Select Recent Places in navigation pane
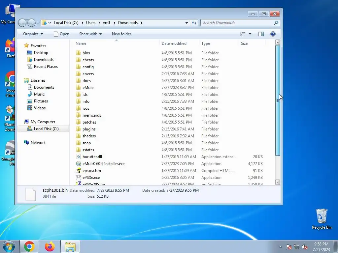The width and height of the screenshot is (338, 253). pos(46,67)
